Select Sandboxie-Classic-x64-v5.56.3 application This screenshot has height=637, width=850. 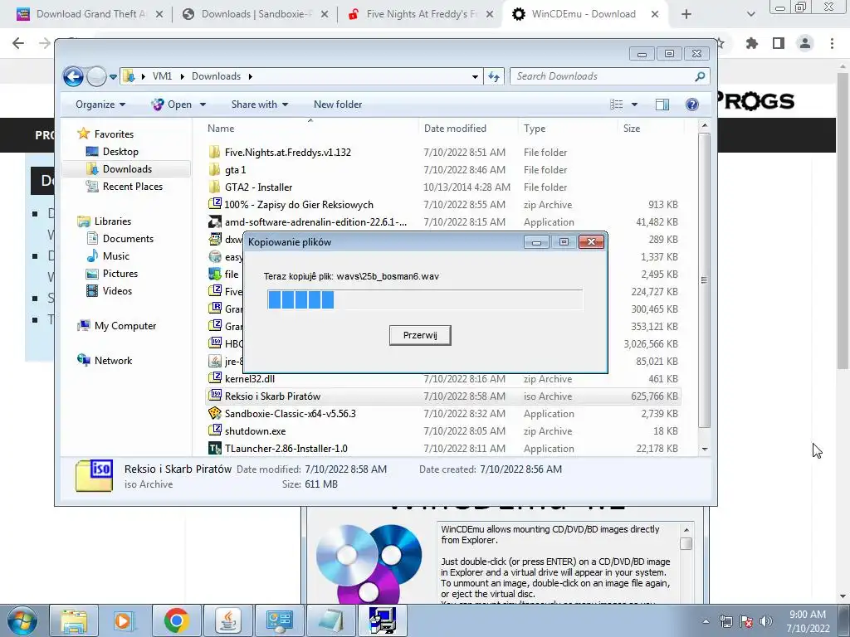pyautogui.click(x=443, y=413)
